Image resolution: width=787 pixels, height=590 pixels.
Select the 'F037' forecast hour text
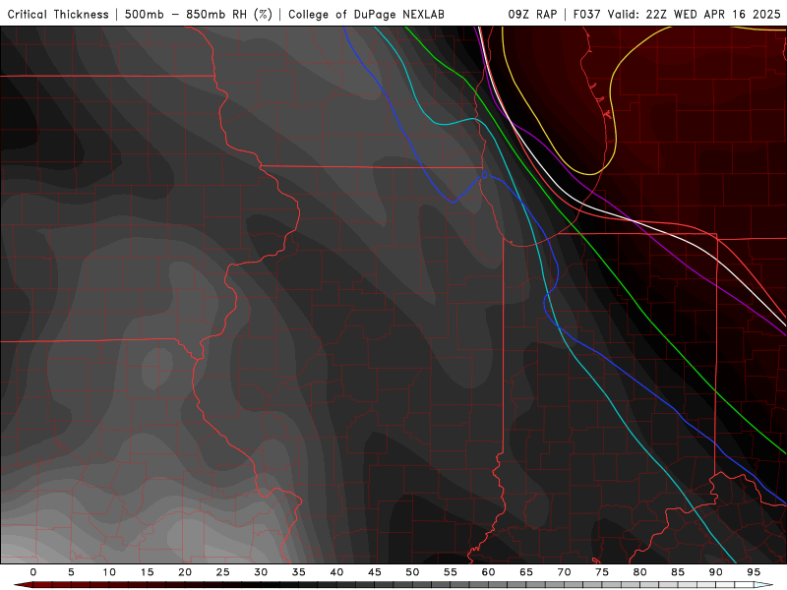(x=586, y=15)
